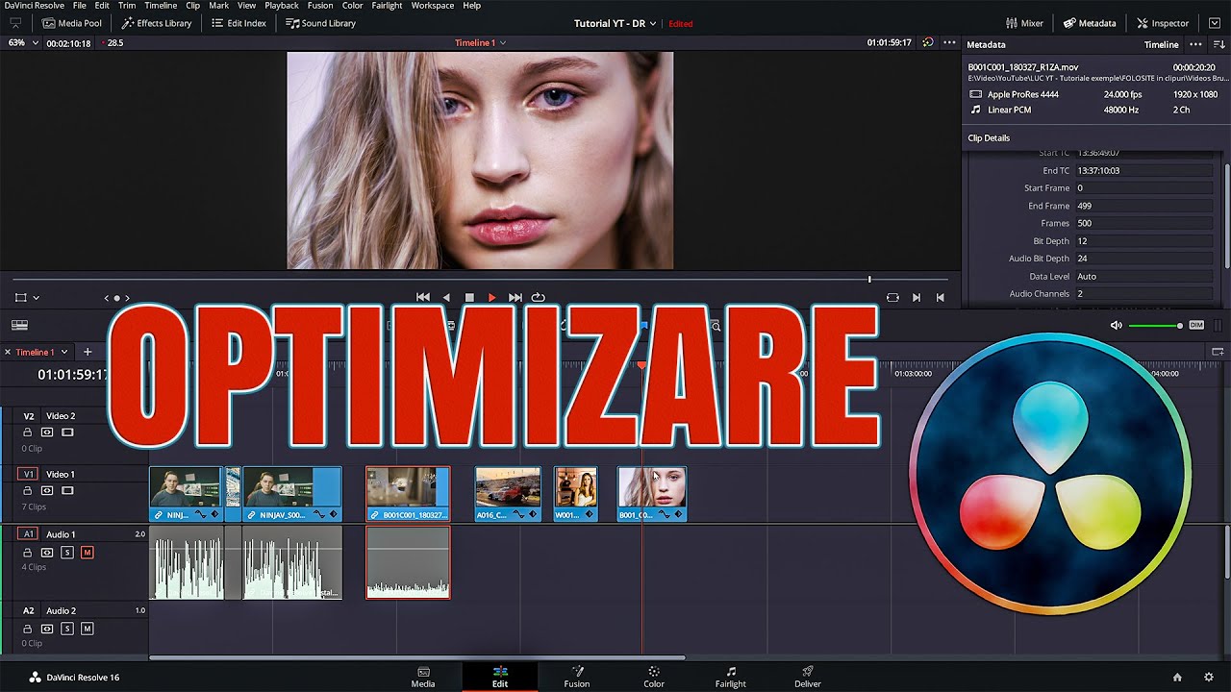Image resolution: width=1231 pixels, height=692 pixels.
Task: Disable the Video 2 track
Action: pyautogui.click(x=67, y=432)
